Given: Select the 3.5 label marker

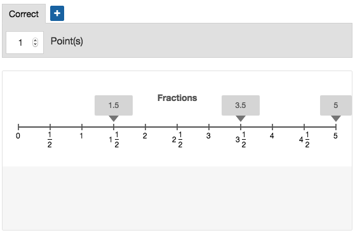Looking at the screenshot, I should [x=241, y=105].
